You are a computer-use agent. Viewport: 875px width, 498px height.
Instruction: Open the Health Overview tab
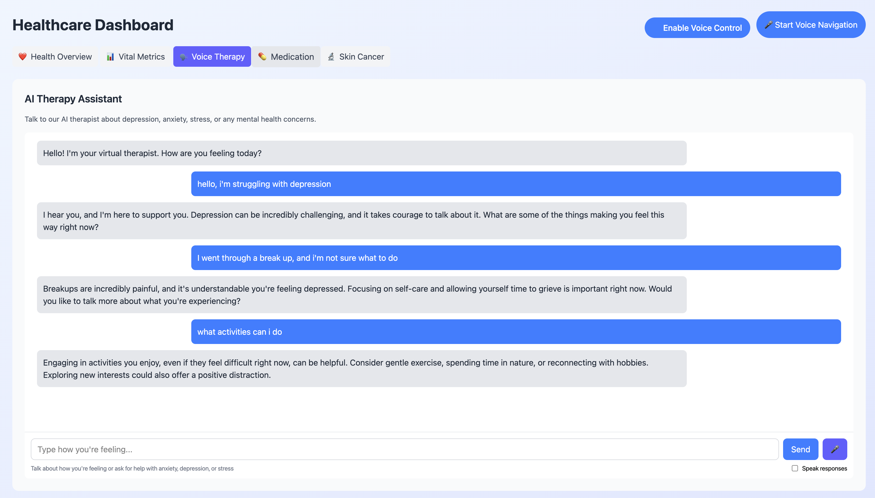[55, 56]
